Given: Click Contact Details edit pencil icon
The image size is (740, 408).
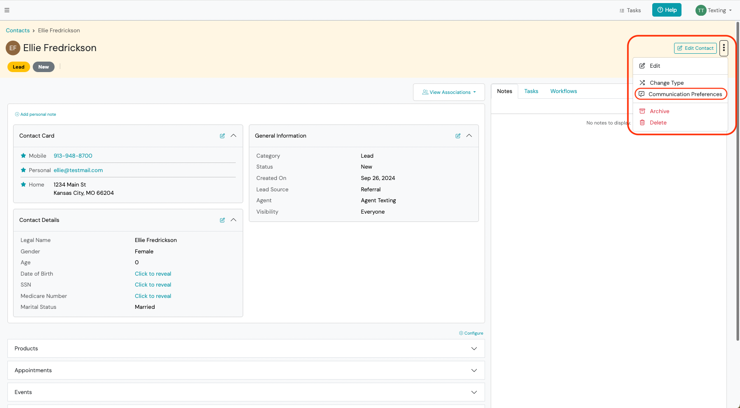Looking at the screenshot, I should (x=222, y=220).
